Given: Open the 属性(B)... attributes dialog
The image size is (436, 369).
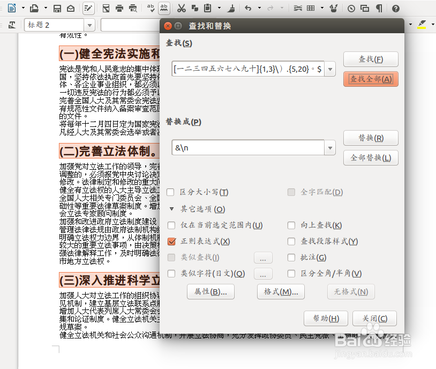Looking at the screenshot, I should pyautogui.click(x=211, y=292).
